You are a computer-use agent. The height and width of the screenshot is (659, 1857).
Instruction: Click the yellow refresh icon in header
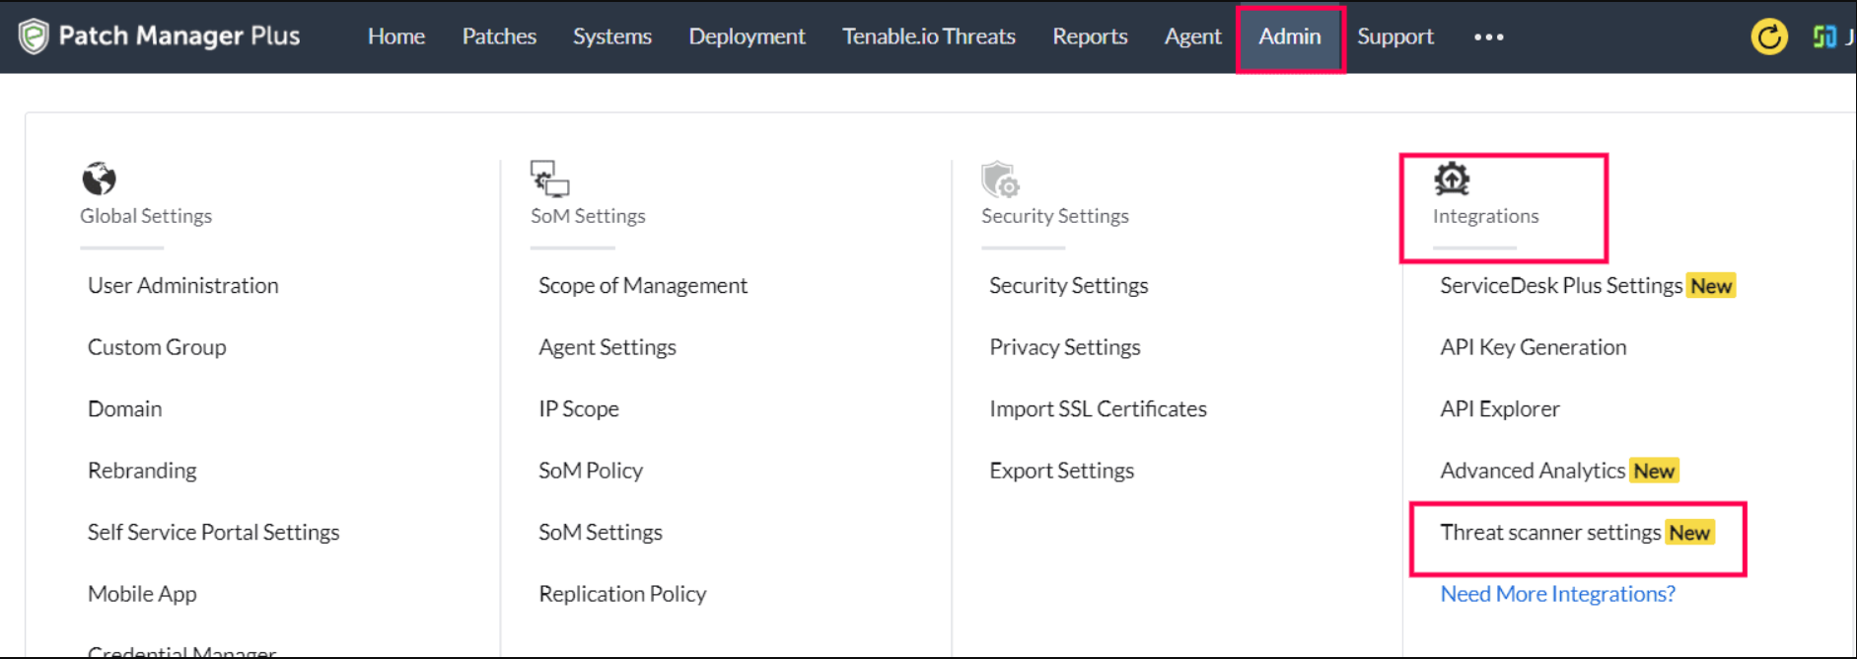[x=1769, y=37]
